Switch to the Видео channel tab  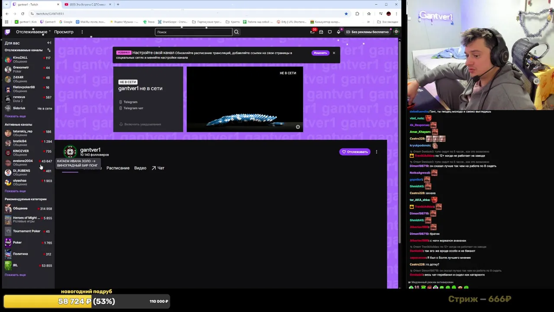[x=140, y=168]
